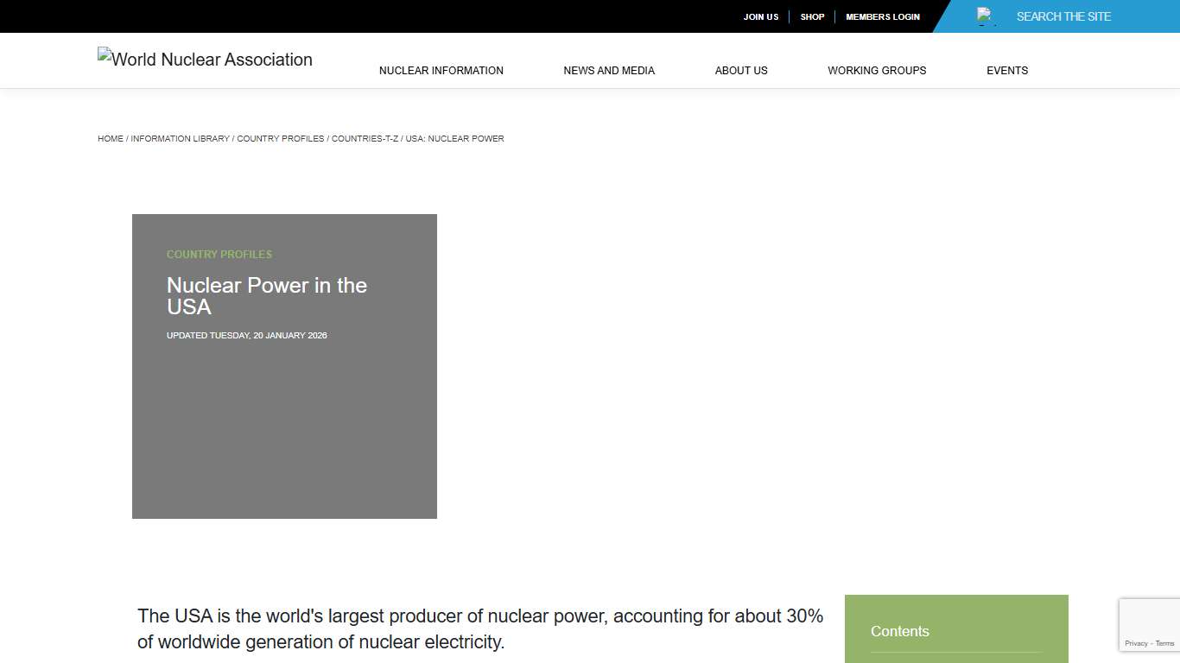This screenshot has width=1180, height=663.
Task: Select the EVENTS menu item
Action: point(1006,70)
